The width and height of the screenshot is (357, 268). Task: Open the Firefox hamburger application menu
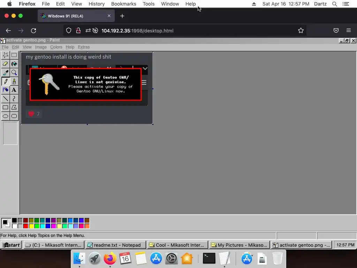[349, 30]
